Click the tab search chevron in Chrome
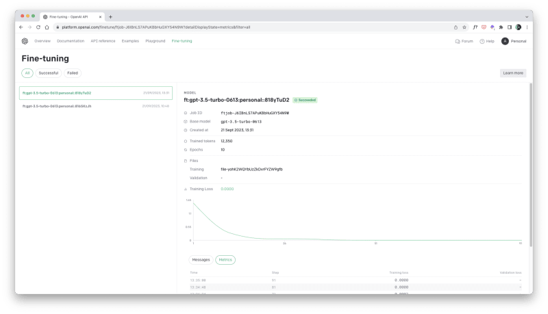The height and width of the screenshot is (314, 548). (527, 16)
